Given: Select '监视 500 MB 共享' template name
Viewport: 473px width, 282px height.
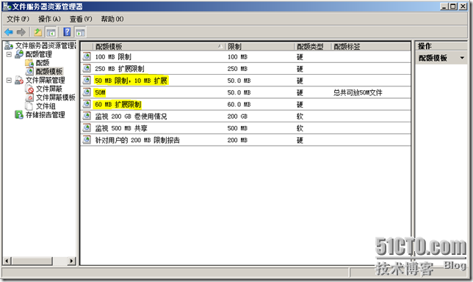Looking at the screenshot, I should (121, 128).
